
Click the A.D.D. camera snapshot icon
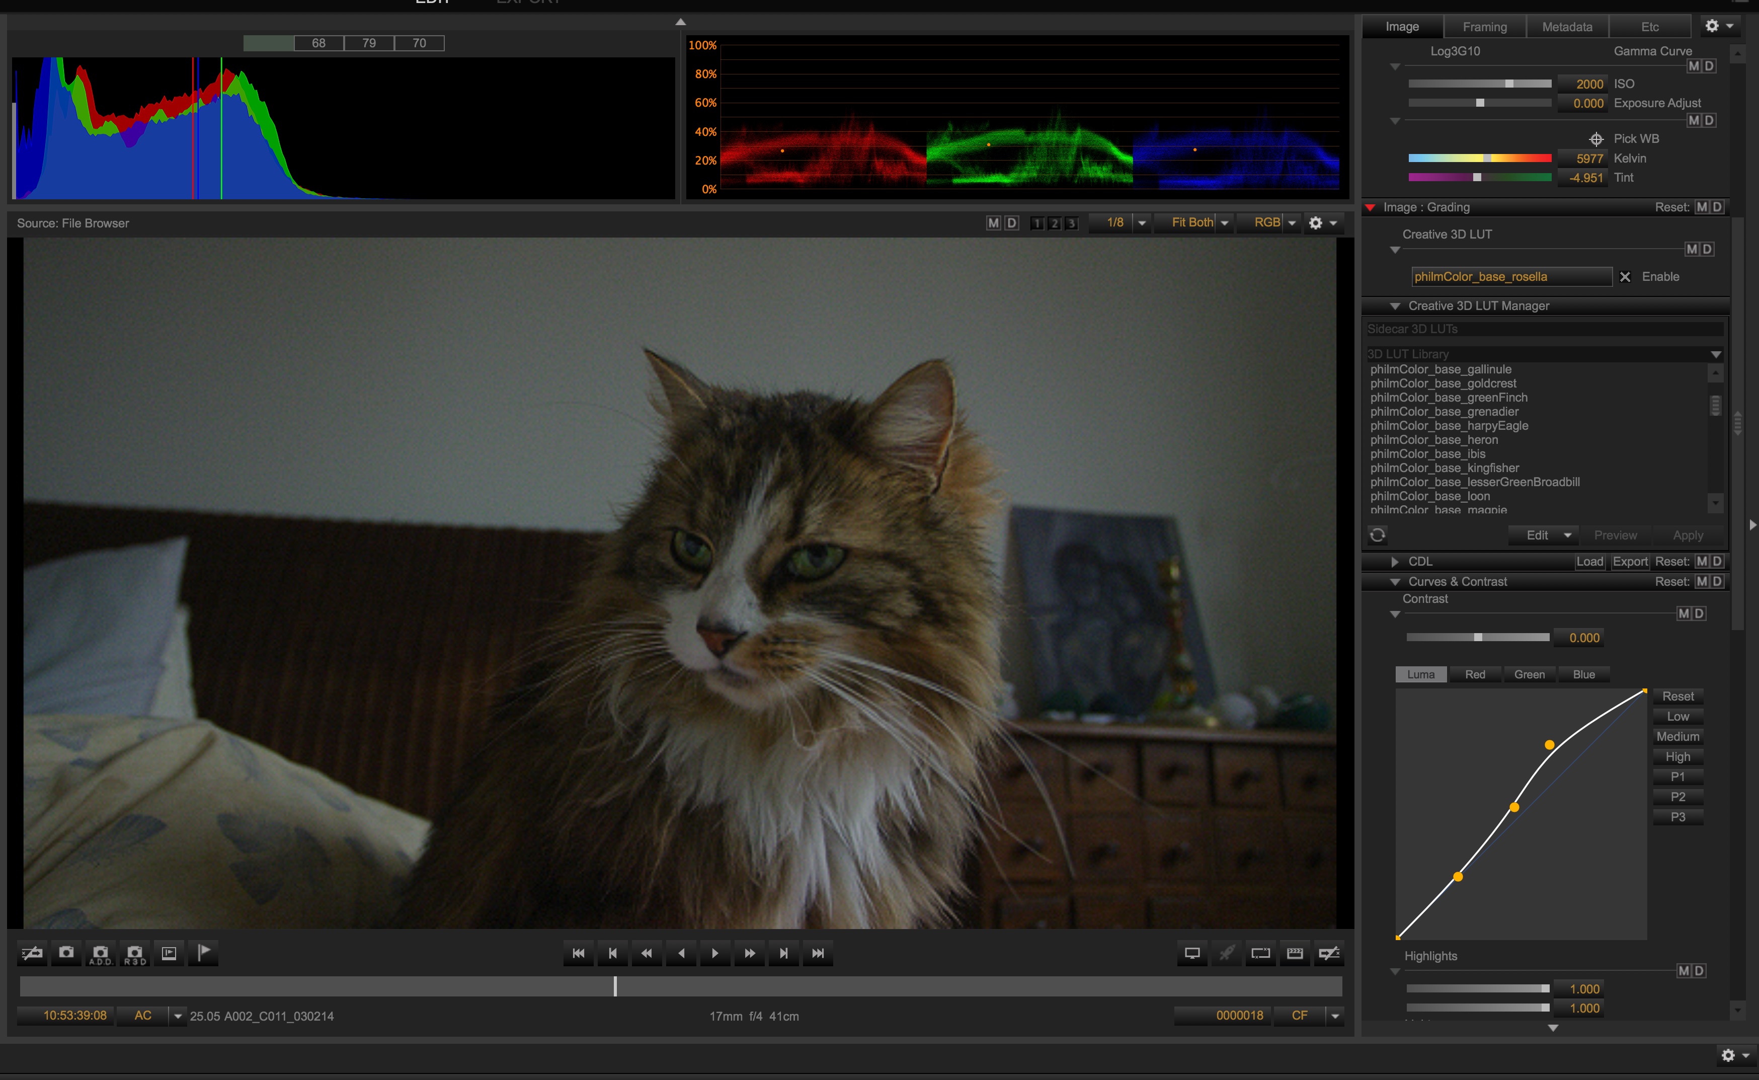[x=101, y=953]
